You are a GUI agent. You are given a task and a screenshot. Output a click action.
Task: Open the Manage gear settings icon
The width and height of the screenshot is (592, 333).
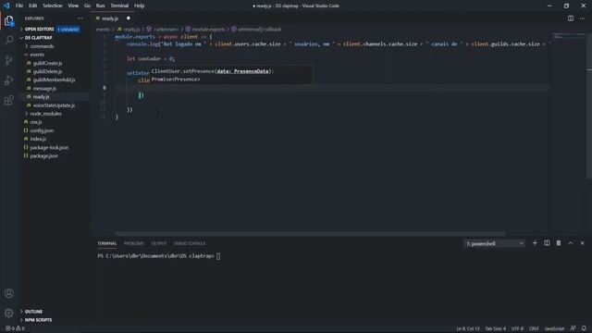pos(9,313)
